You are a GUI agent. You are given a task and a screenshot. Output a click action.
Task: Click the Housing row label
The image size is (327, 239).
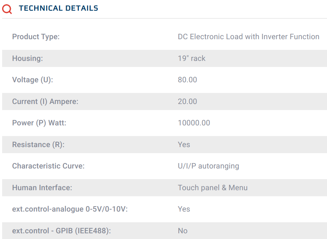pyautogui.click(x=27, y=58)
